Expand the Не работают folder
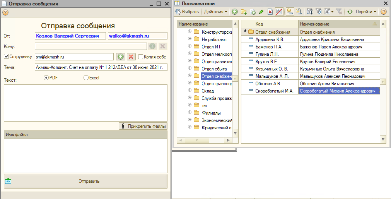Image resolution: width=391 pixels, height=199 pixels. point(190,39)
